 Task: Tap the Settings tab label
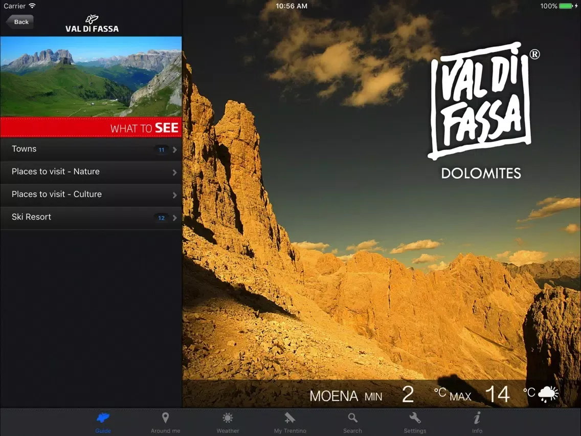[x=415, y=431]
